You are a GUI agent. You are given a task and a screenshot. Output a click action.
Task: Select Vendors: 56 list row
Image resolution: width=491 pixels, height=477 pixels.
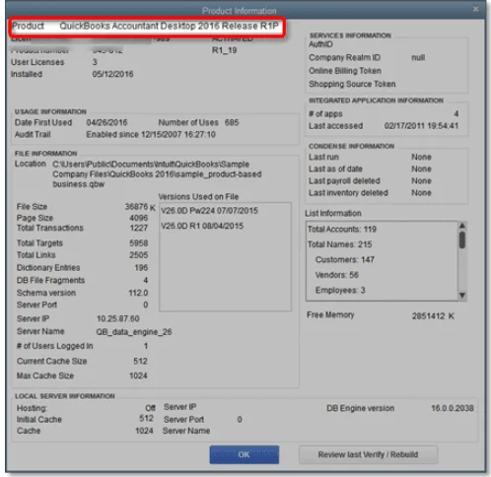coord(337,275)
